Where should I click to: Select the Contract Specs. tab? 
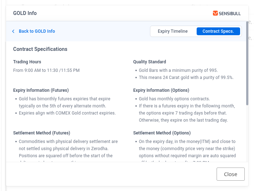point(218,31)
